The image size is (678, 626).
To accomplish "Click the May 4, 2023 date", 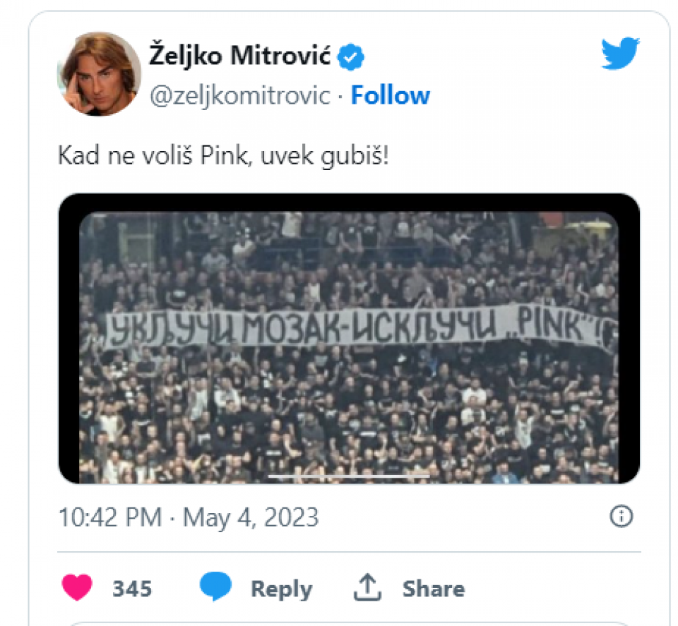I will tap(251, 517).
